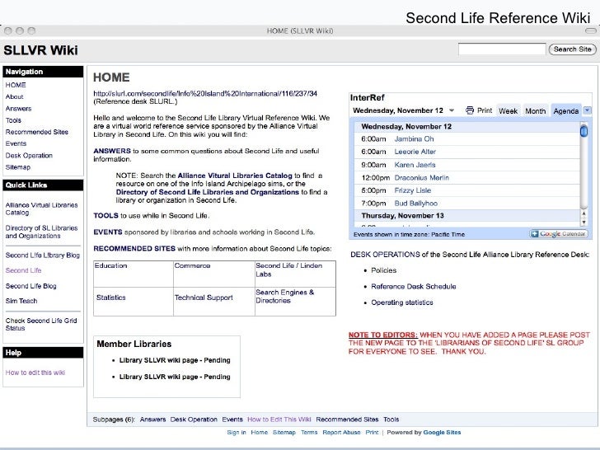Click Report Abuse footer link

(x=341, y=433)
